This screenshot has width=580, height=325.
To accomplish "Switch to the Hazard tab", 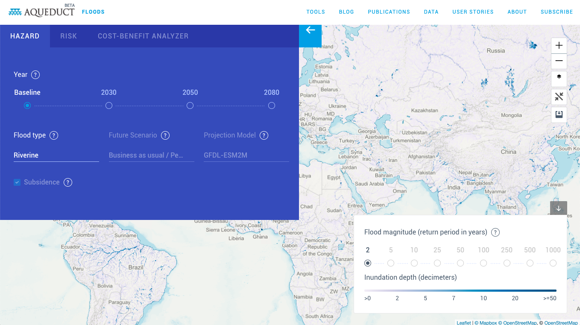I will 25,36.
